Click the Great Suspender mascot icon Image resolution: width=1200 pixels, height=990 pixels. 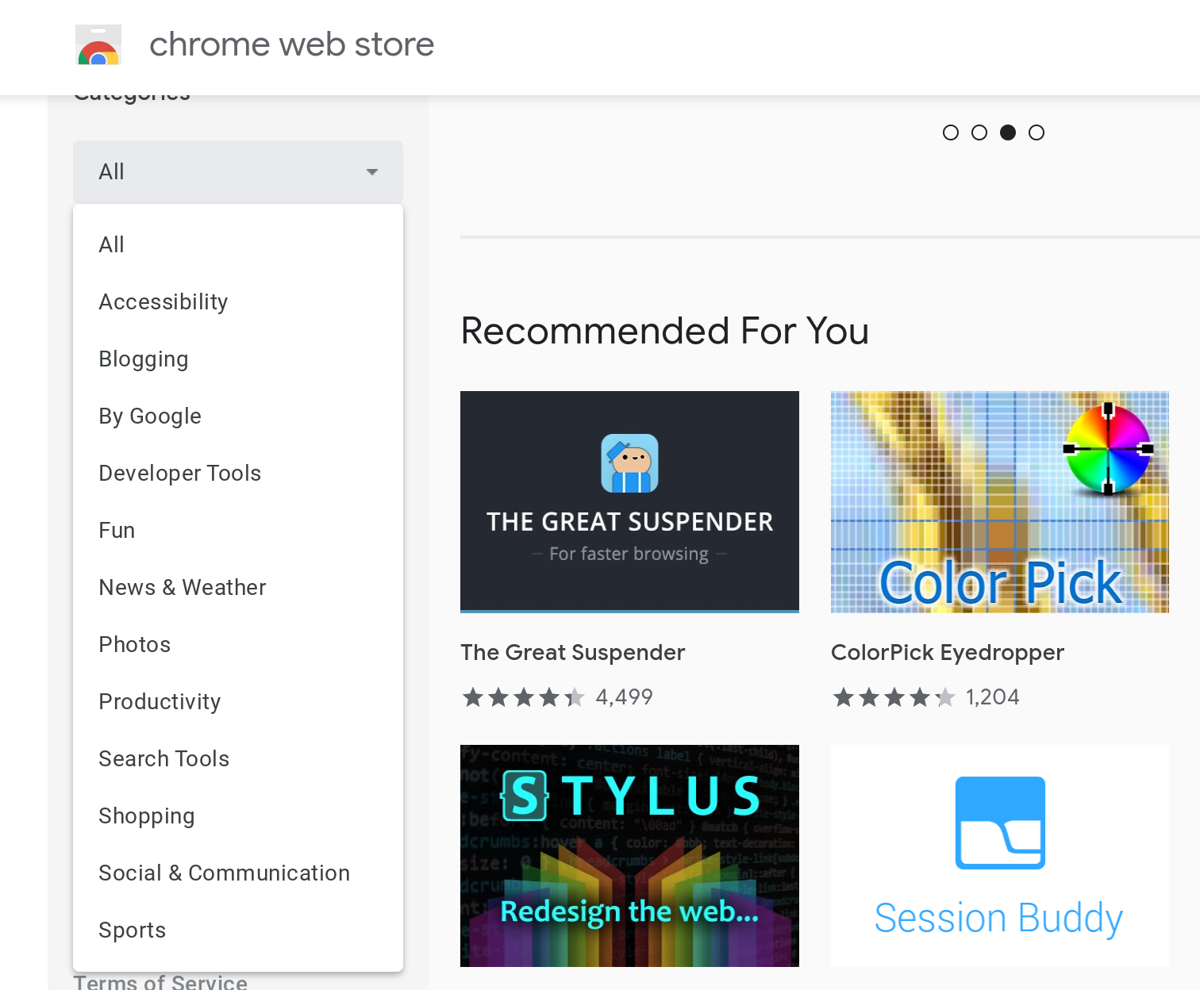tap(629, 463)
